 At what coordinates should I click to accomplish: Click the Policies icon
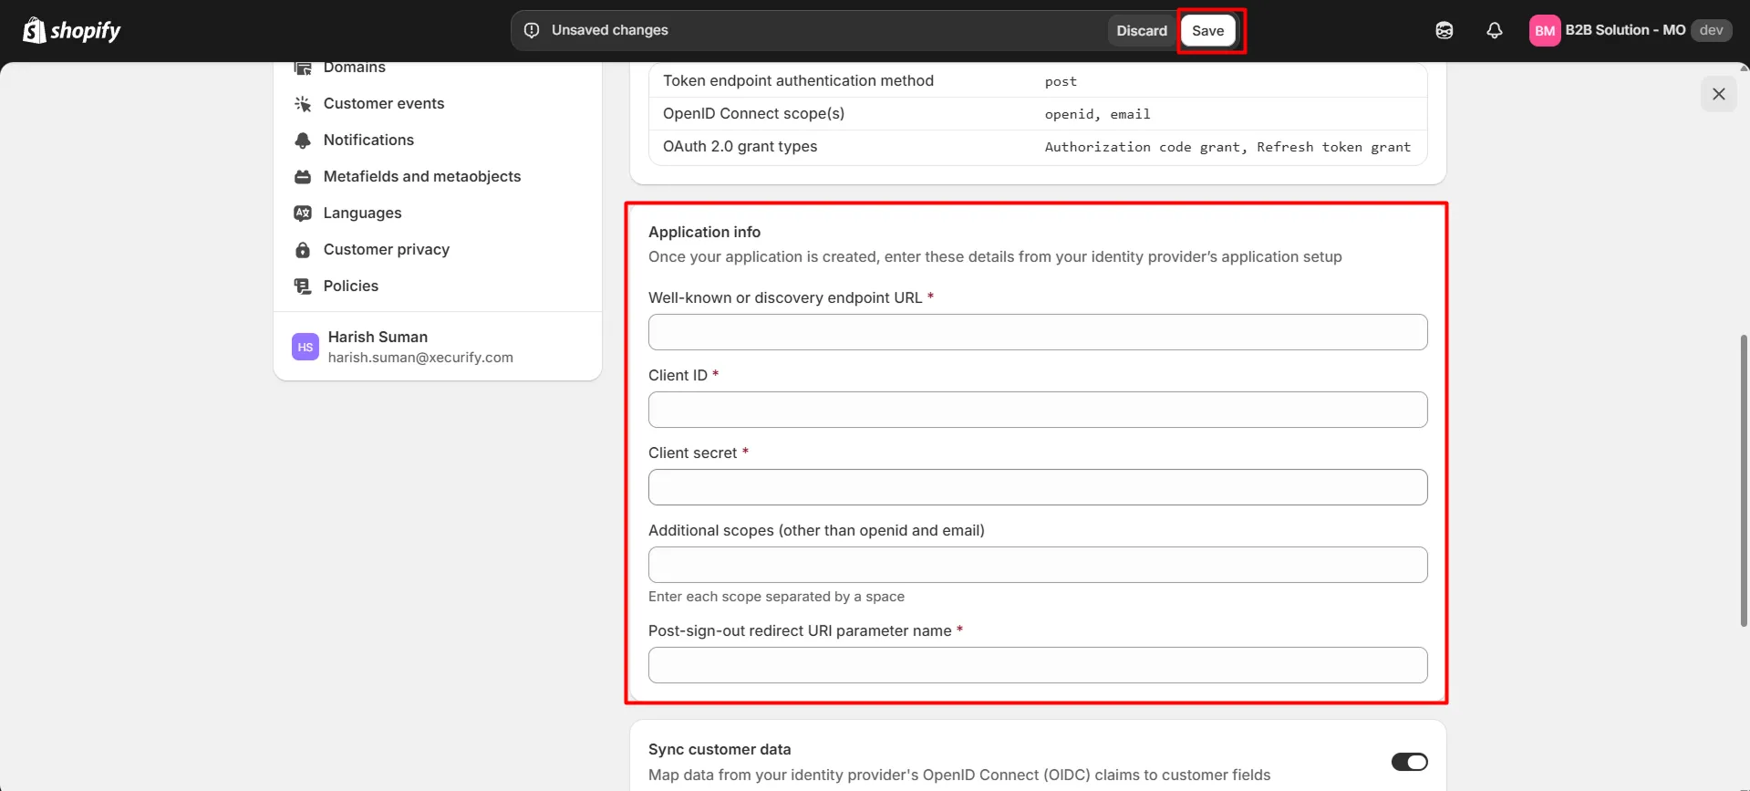(303, 286)
